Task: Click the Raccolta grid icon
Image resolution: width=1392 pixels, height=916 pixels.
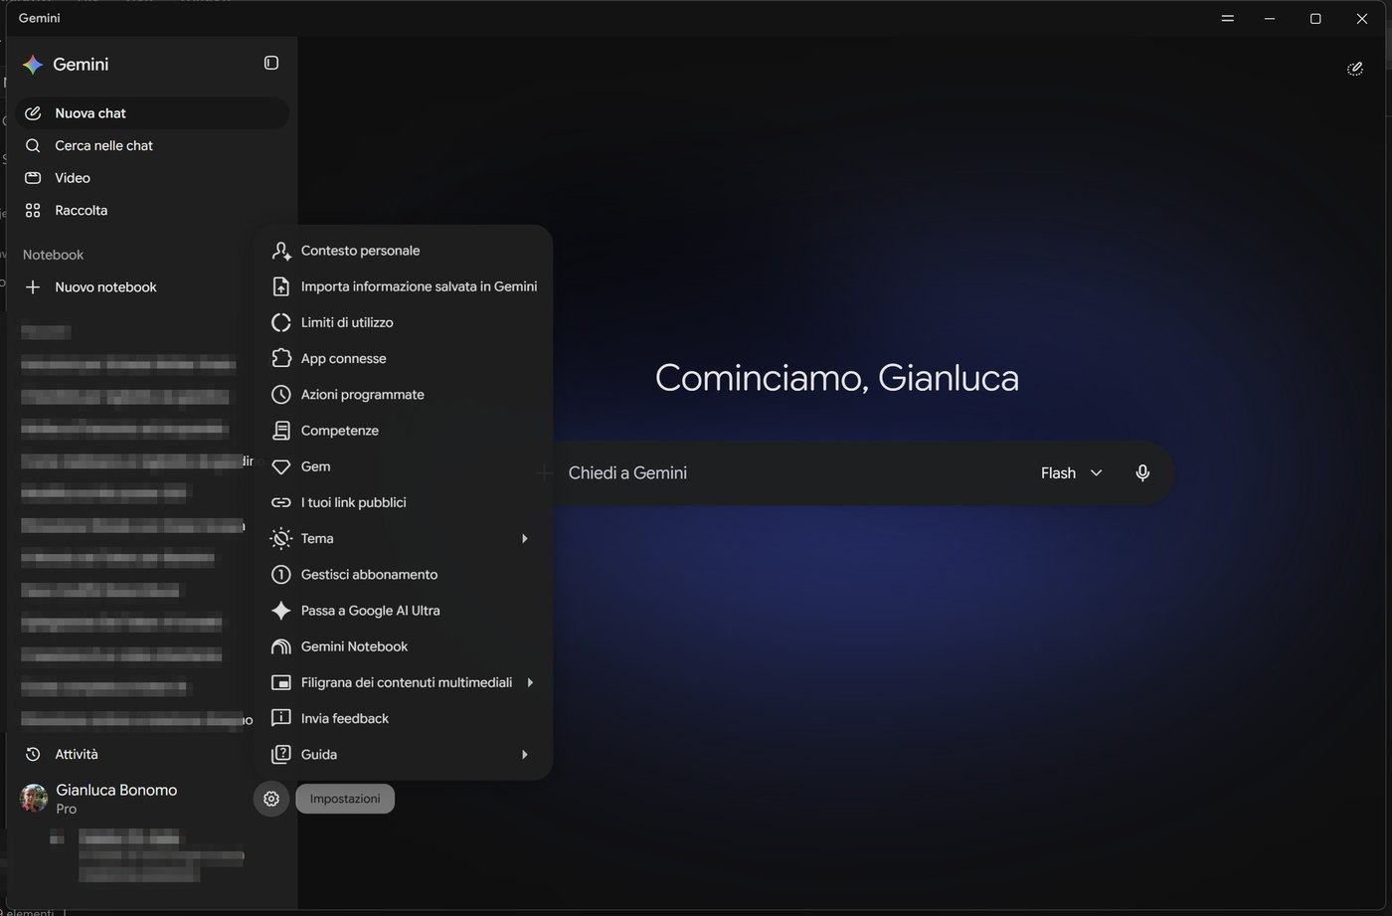Action: point(33,210)
